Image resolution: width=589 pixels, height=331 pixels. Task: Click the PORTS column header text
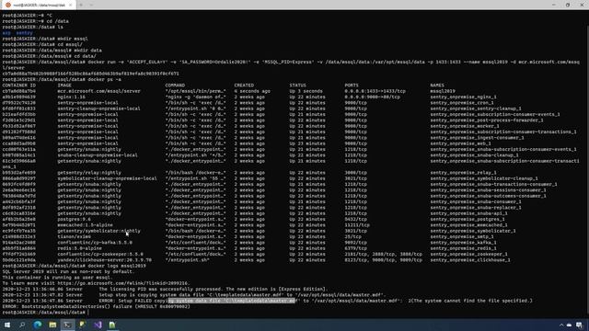click(x=352, y=86)
